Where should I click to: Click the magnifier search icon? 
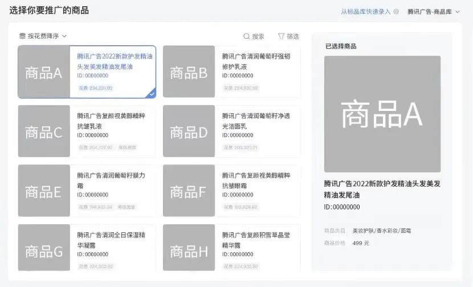click(246, 36)
